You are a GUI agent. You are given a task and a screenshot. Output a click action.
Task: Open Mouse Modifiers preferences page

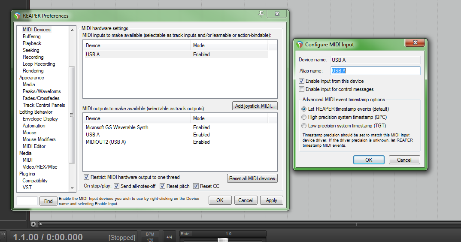[39, 139]
